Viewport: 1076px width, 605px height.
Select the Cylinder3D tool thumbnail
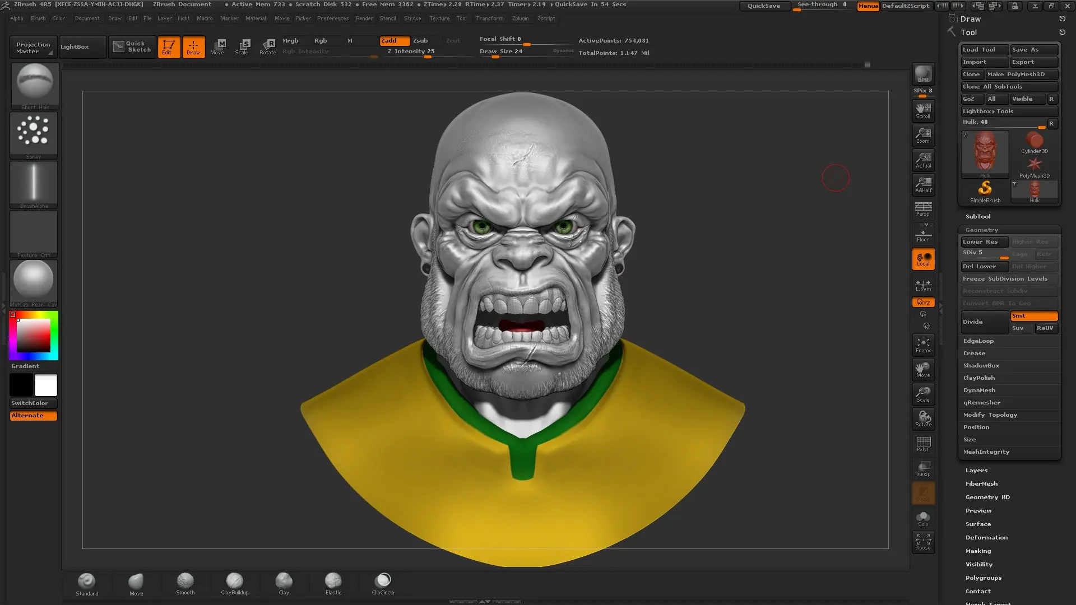[1034, 142]
